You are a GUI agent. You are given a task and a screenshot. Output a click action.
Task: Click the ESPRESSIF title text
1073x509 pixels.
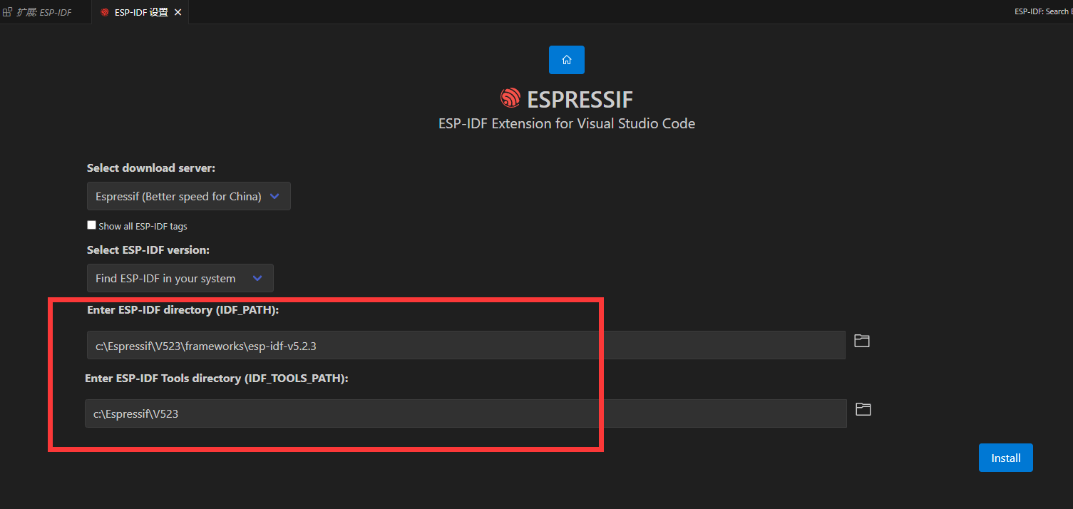580,99
